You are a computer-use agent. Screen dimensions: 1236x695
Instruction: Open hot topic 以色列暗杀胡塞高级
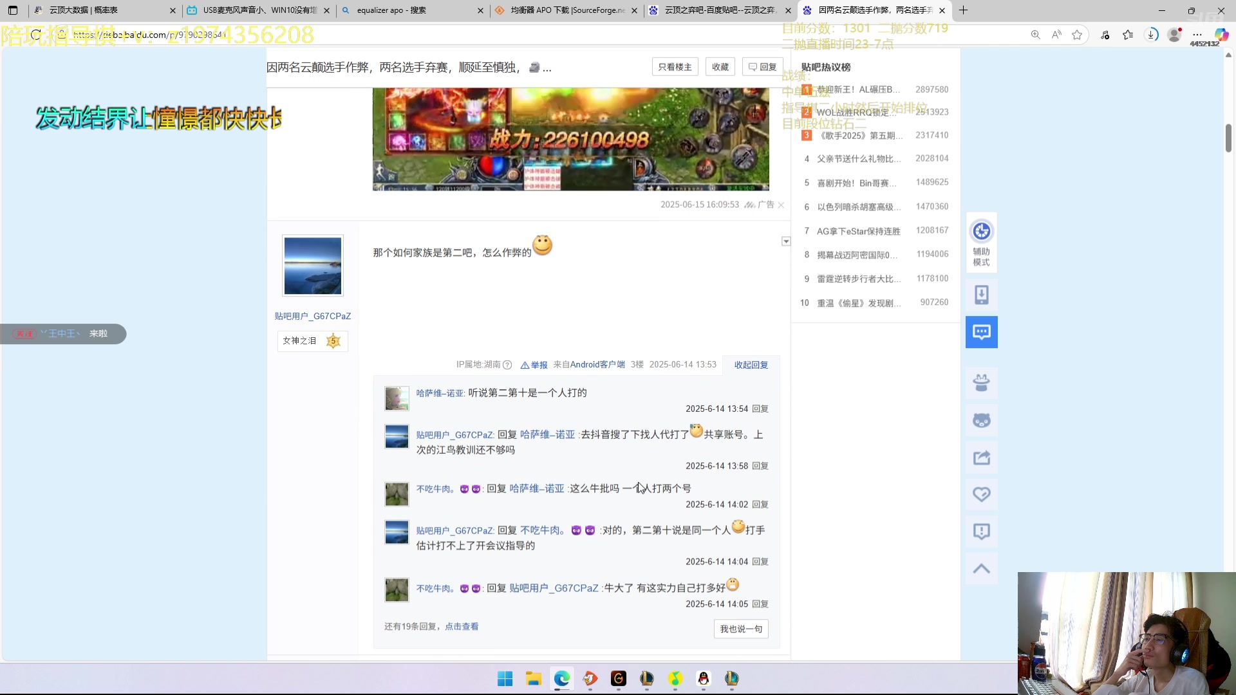[x=859, y=207]
